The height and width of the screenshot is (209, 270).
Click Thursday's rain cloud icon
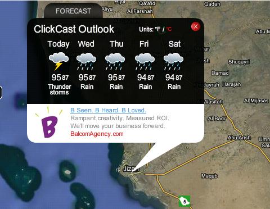[115, 61]
